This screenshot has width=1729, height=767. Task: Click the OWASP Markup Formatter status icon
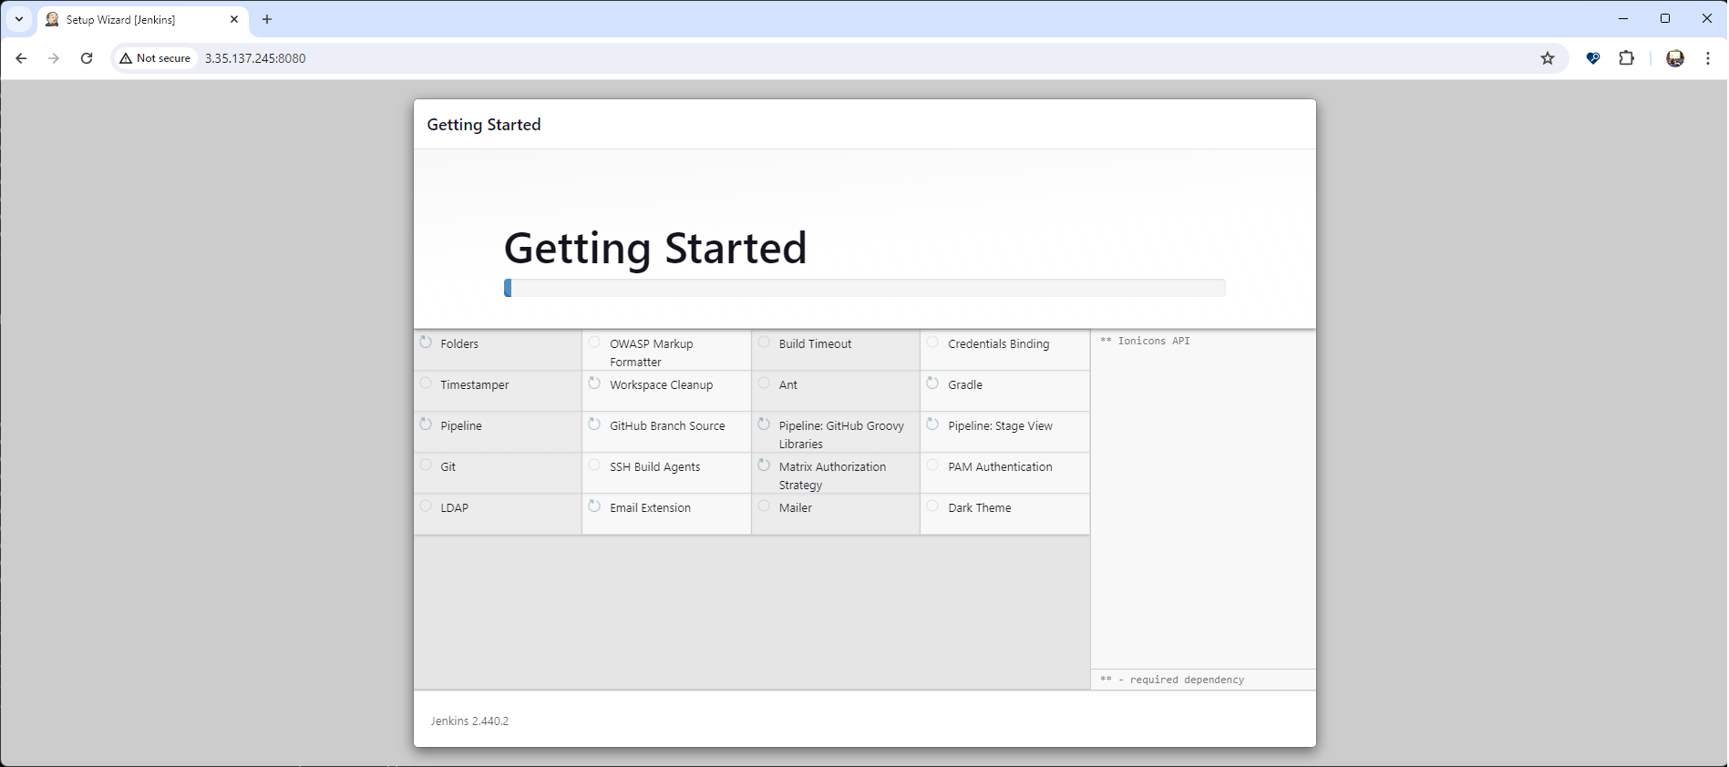594,343
